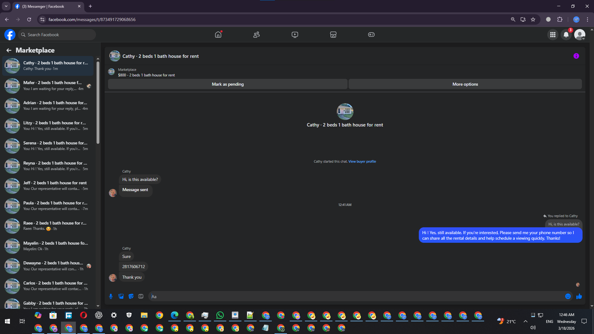This screenshot has height=334, width=594.
Task: Open the browser extensions puzzle icon
Action: pos(560,19)
